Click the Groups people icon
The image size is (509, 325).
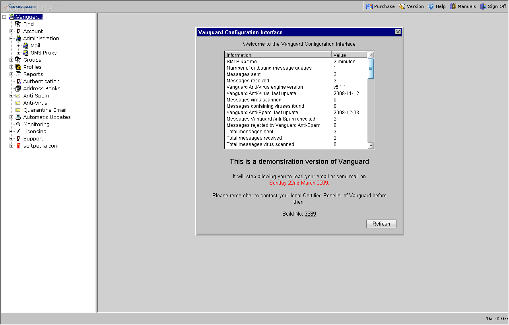18,60
